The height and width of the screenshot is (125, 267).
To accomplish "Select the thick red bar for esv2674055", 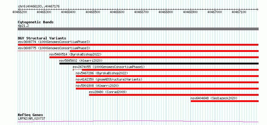I will (x=170, y=70).
